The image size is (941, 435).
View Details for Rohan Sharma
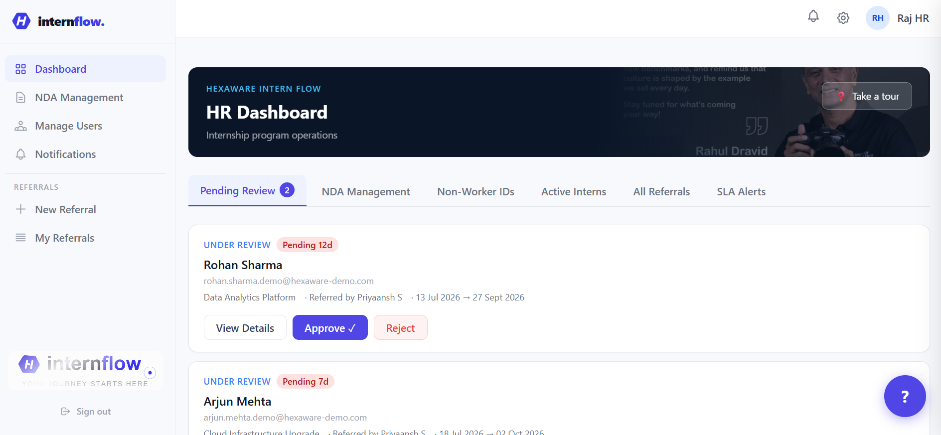click(x=245, y=327)
